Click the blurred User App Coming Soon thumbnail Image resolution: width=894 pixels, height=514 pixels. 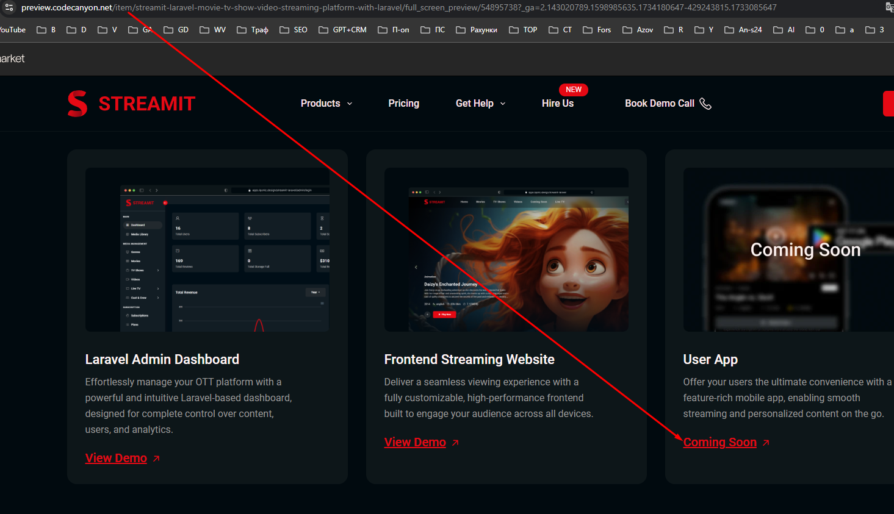point(788,250)
